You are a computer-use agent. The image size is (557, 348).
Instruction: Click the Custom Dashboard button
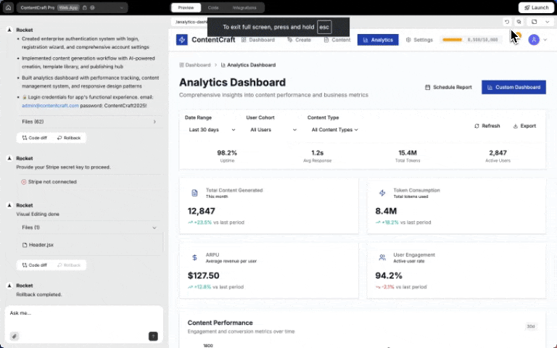[x=513, y=87]
